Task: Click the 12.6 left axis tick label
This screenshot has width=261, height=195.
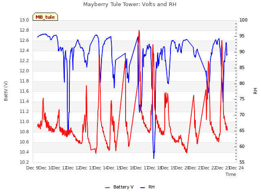Action: pyautogui.click(x=24, y=41)
